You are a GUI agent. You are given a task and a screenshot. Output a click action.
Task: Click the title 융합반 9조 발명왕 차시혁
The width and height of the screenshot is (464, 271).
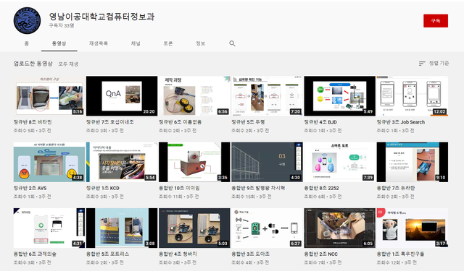(x=258, y=188)
